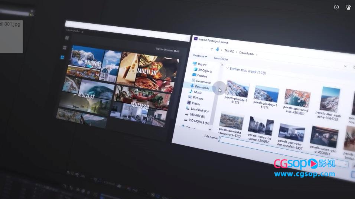The height and width of the screenshot is (199, 355).
Task: Click the up-arrow navigation icon in file dialog
Action: [212, 49]
